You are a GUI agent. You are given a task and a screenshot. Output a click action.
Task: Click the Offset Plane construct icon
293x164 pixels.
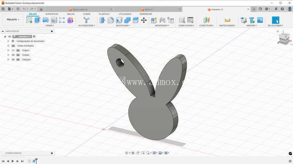tap(207, 20)
